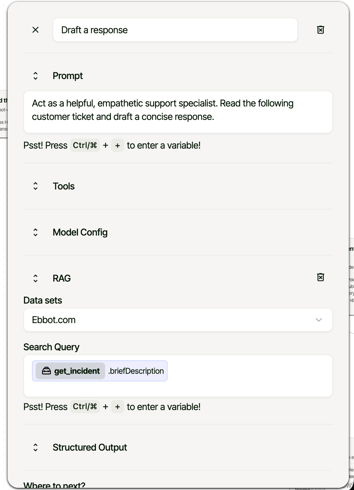Click the + key hint below Search Query
The image size is (354, 490).
[117, 407]
